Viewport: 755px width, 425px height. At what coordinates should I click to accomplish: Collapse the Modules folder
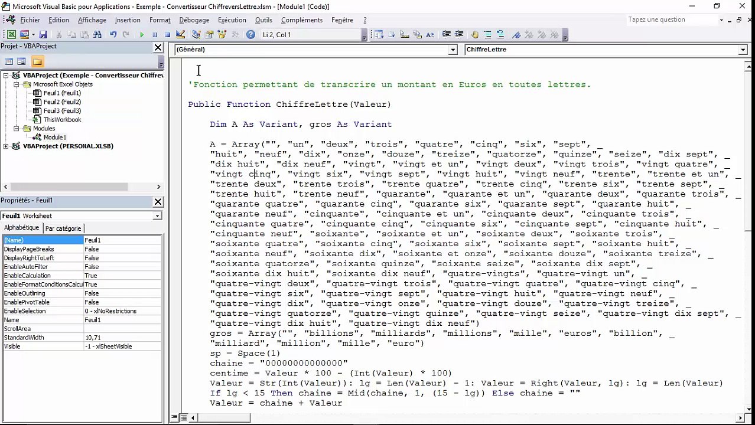click(x=18, y=129)
